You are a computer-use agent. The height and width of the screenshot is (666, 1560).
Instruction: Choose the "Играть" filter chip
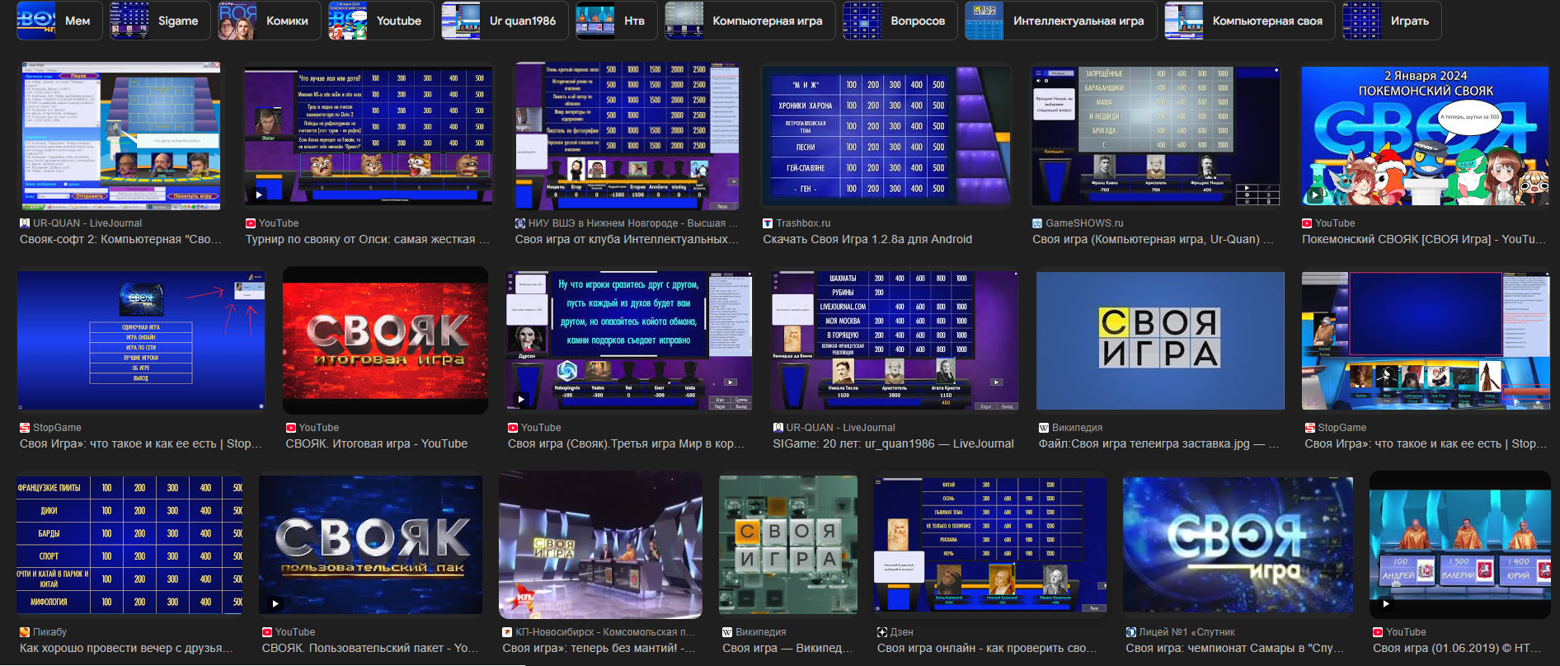(1392, 21)
